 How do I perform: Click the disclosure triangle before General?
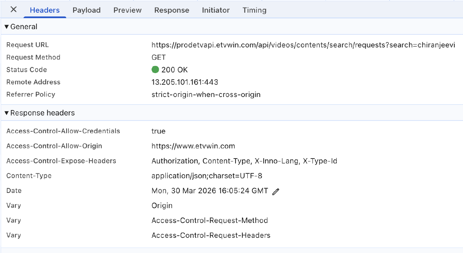(6, 26)
